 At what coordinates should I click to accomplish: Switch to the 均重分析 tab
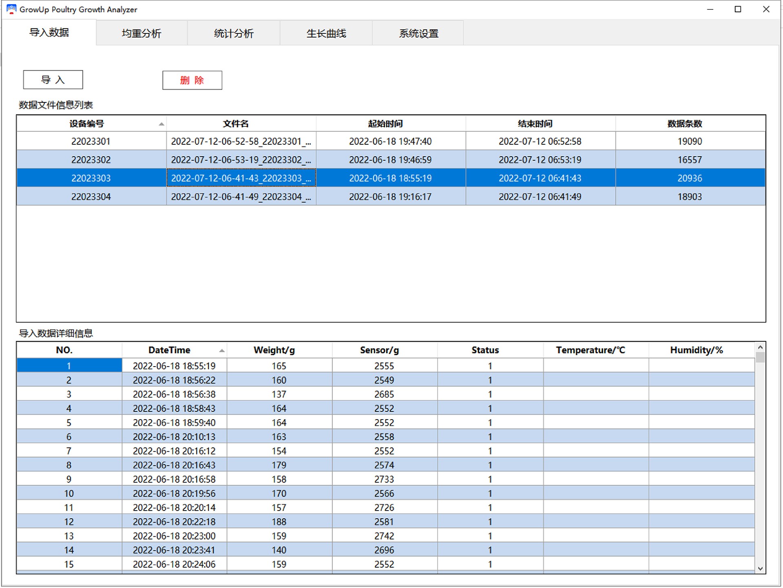tap(142, 33)
